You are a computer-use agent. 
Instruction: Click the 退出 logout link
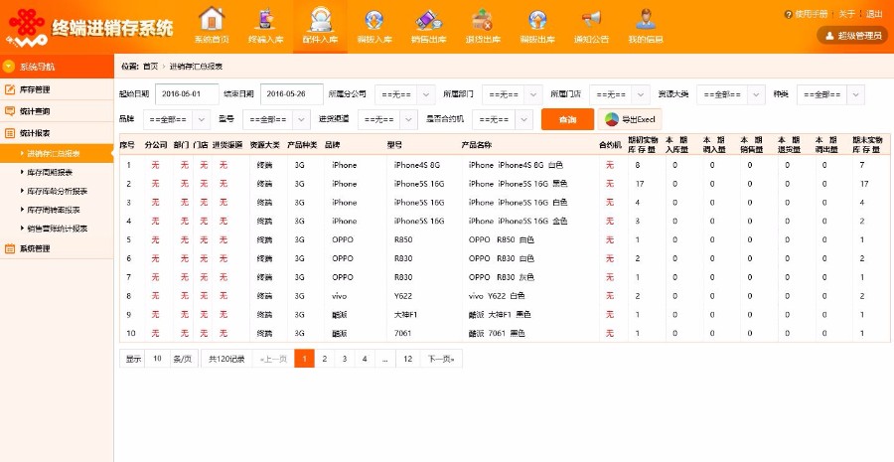pos(874,14)
